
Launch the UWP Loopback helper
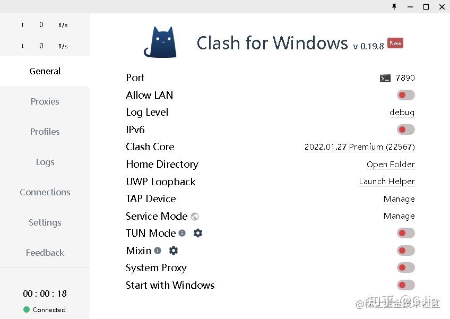pyautogui.click(x=387, y=182)
